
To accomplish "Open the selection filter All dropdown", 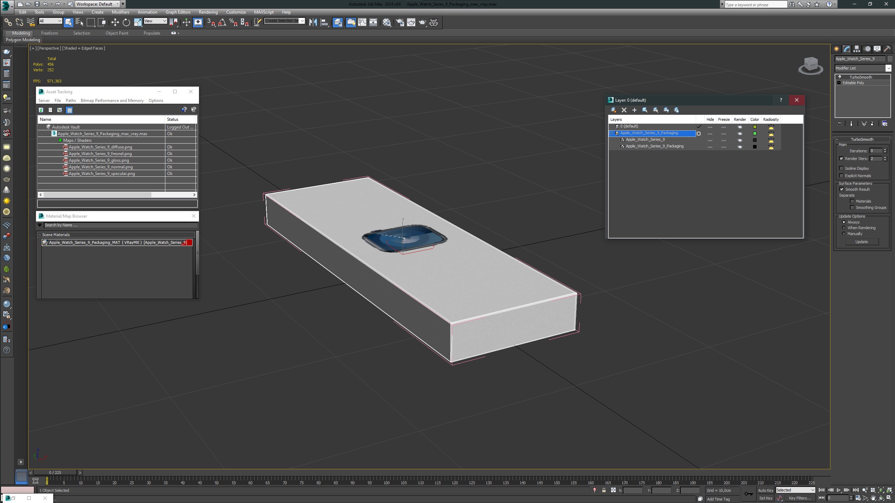I will coord(50,21).
